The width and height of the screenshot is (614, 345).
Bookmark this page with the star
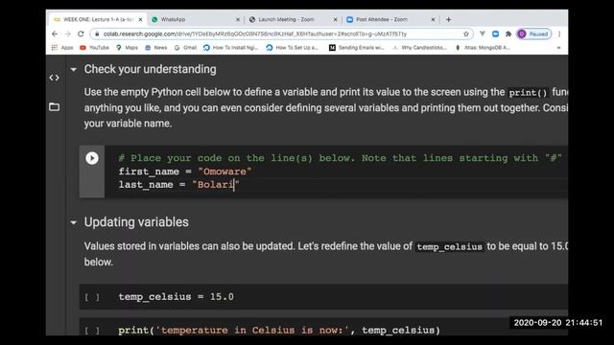(x=466, y=34)
